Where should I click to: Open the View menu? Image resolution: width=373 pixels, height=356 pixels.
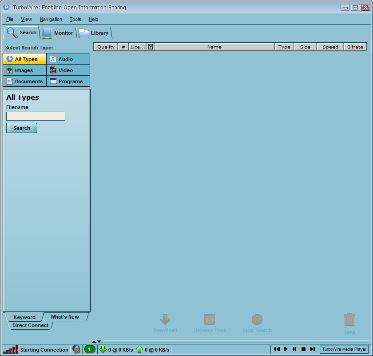point(26,19)
